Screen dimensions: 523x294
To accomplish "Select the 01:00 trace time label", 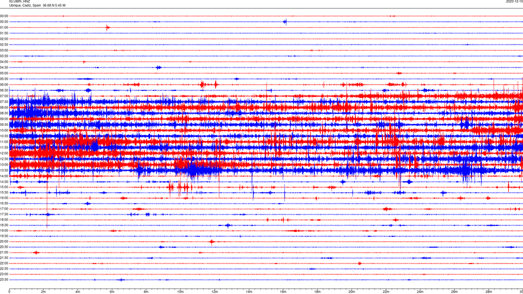I will 4,27.
